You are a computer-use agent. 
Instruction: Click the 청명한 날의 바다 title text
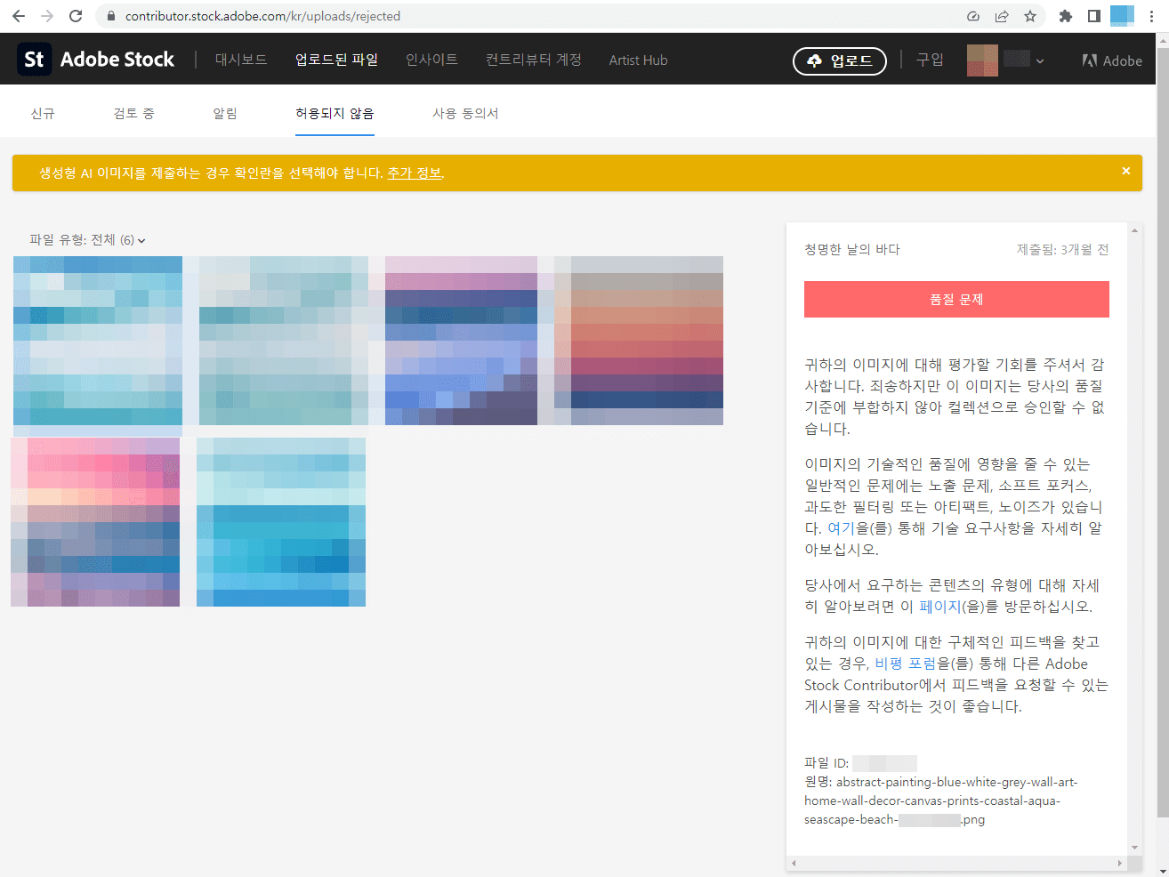pyautogui.click(x=852, y=249)
